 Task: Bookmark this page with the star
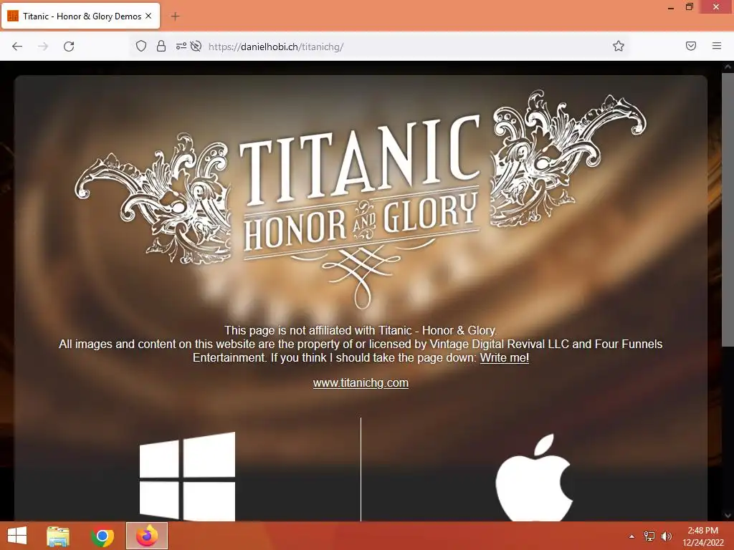click(619, 46)
